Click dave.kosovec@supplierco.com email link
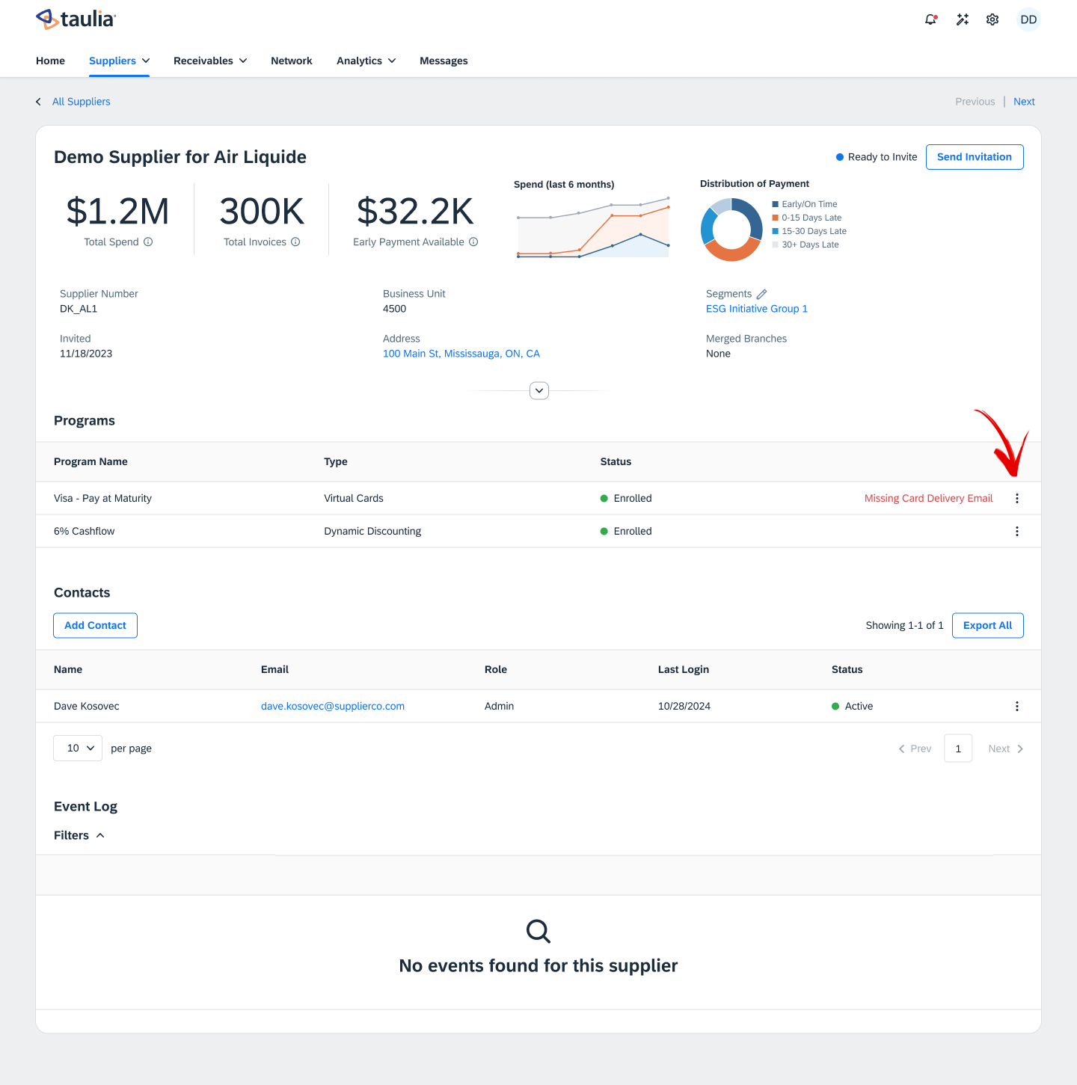Screen dimensions: 1077x1085 [x=333, y=706]
